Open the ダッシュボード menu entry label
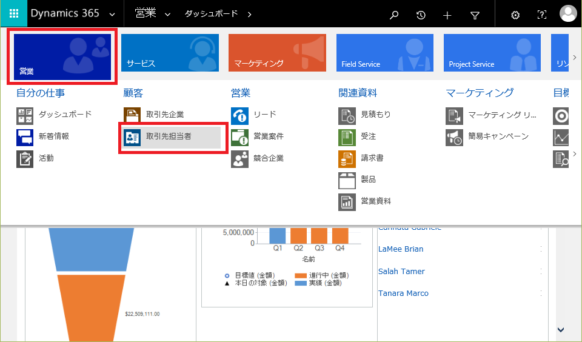The height and width of the screenshot is (342, 582). tap(65, 115)
